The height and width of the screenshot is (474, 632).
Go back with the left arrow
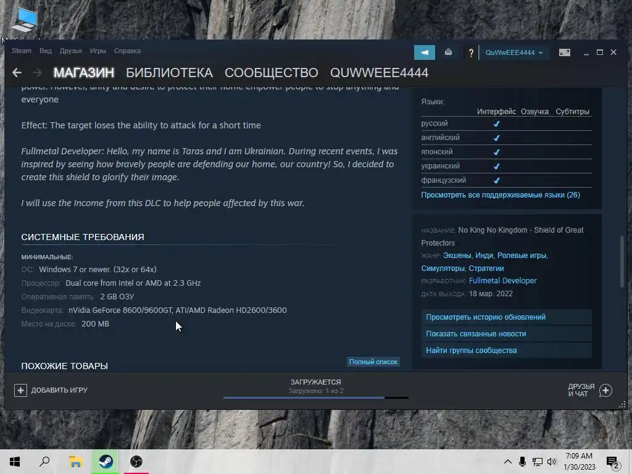click(17, 73)
